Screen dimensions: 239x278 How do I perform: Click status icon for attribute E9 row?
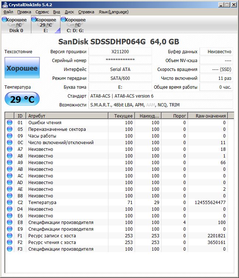[x=10, y=229]
